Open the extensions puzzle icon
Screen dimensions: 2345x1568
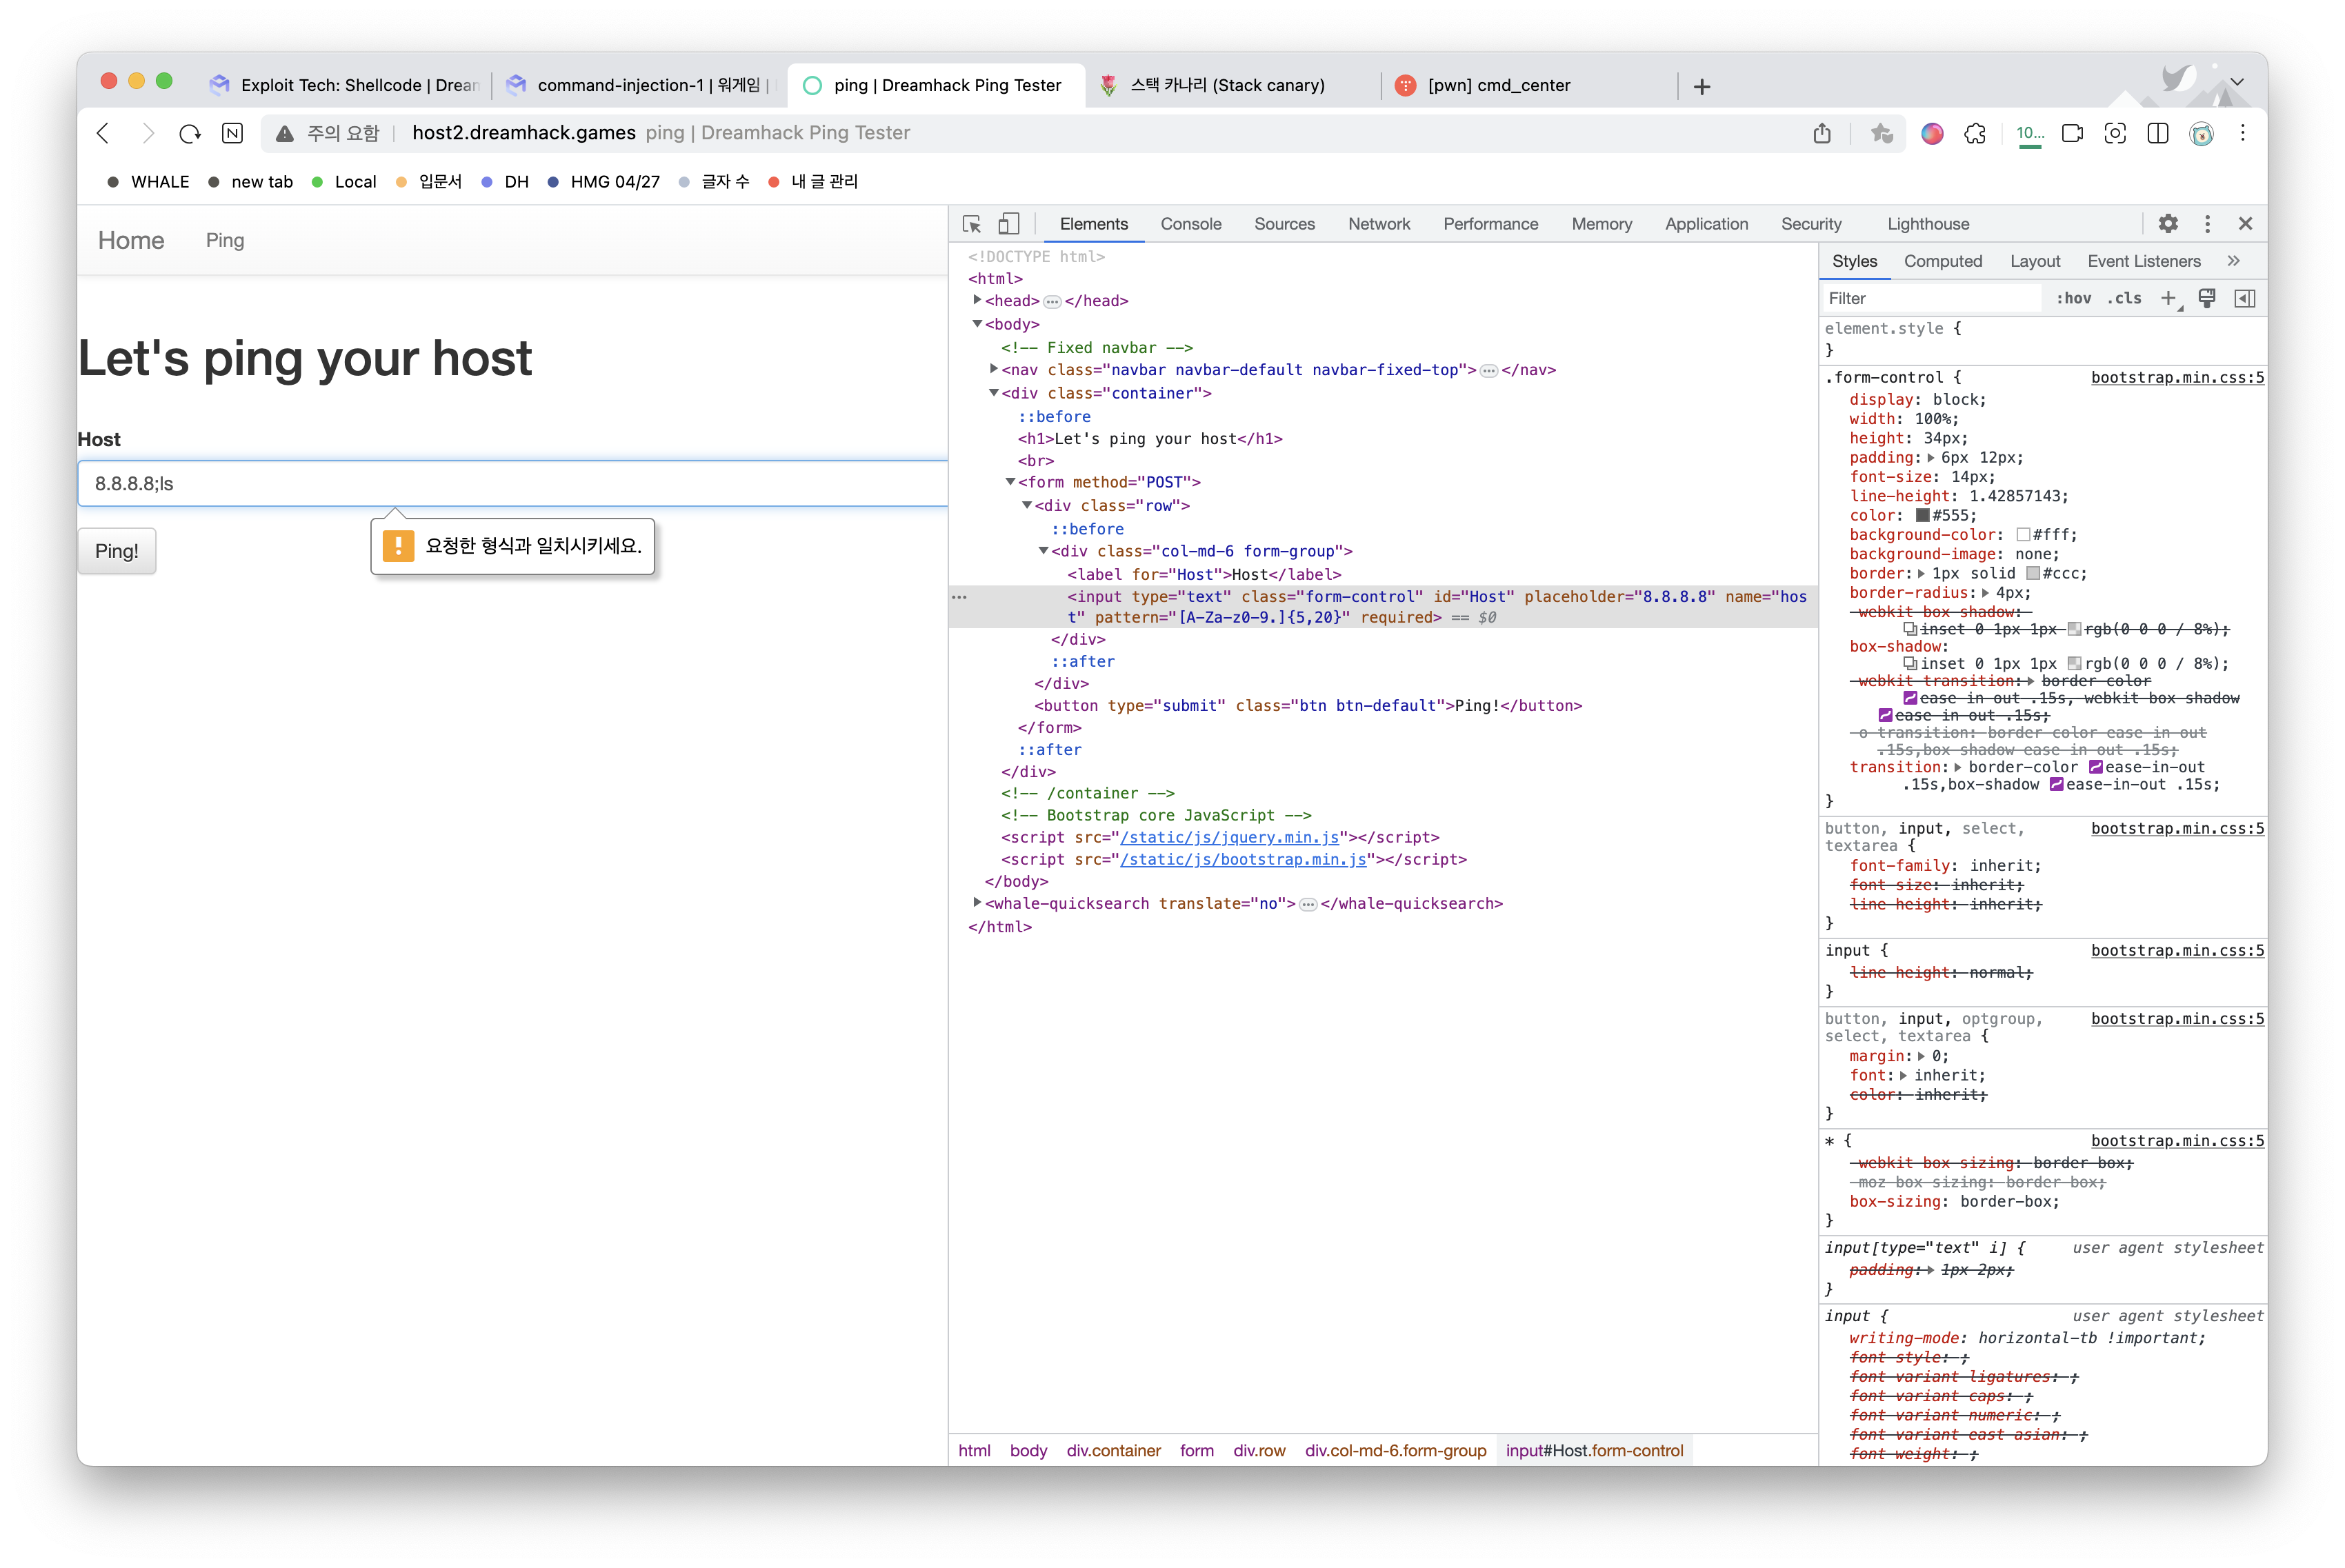click(x=1975, y=133)
